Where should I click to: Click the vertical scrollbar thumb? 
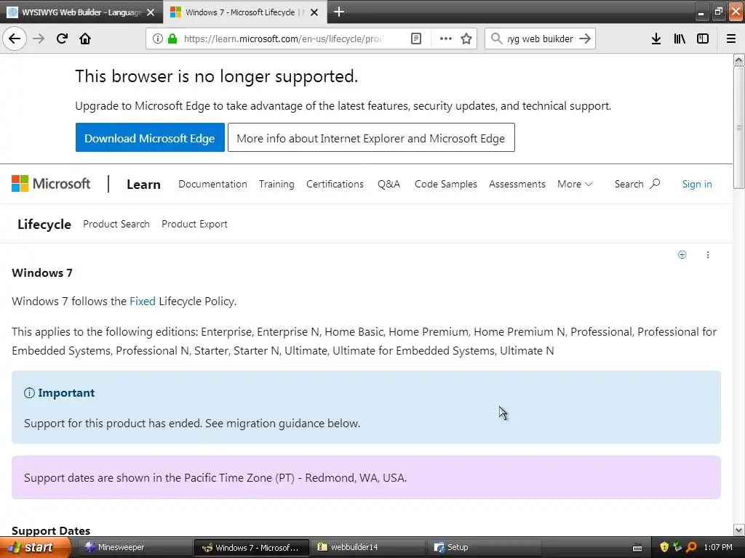point(738,127)
